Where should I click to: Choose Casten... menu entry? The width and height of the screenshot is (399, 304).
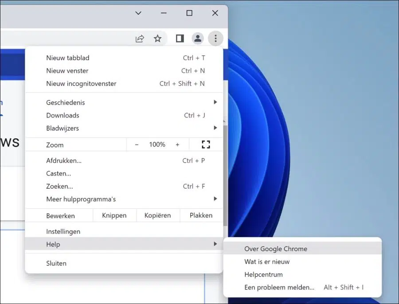[124, 174]
